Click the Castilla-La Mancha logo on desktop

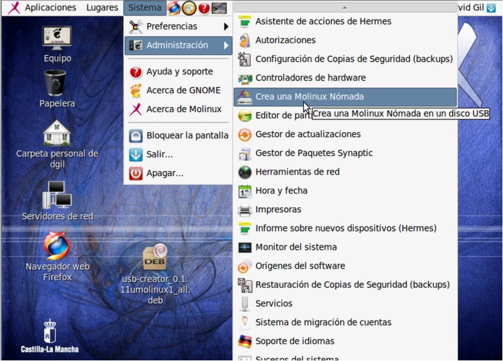50,336
